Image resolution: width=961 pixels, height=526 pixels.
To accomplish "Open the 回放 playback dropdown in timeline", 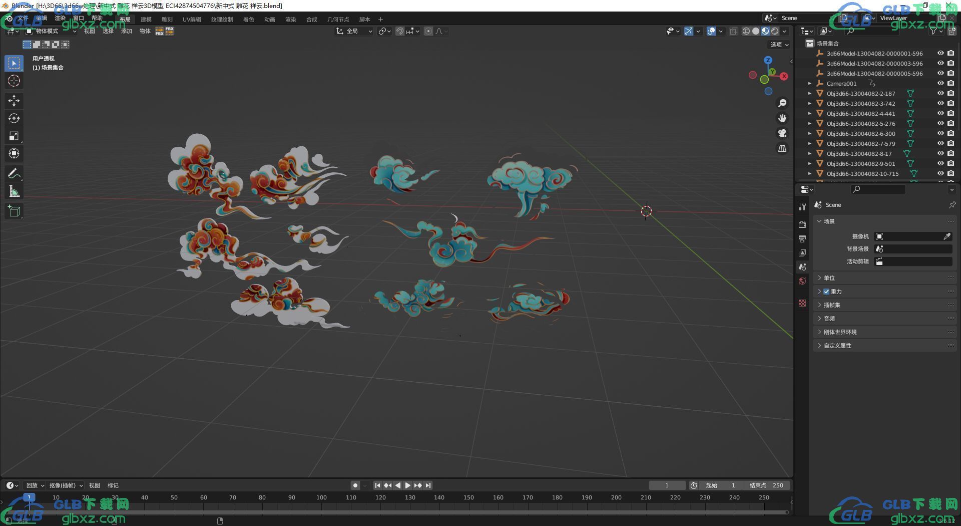I will (x=35, y=485).
